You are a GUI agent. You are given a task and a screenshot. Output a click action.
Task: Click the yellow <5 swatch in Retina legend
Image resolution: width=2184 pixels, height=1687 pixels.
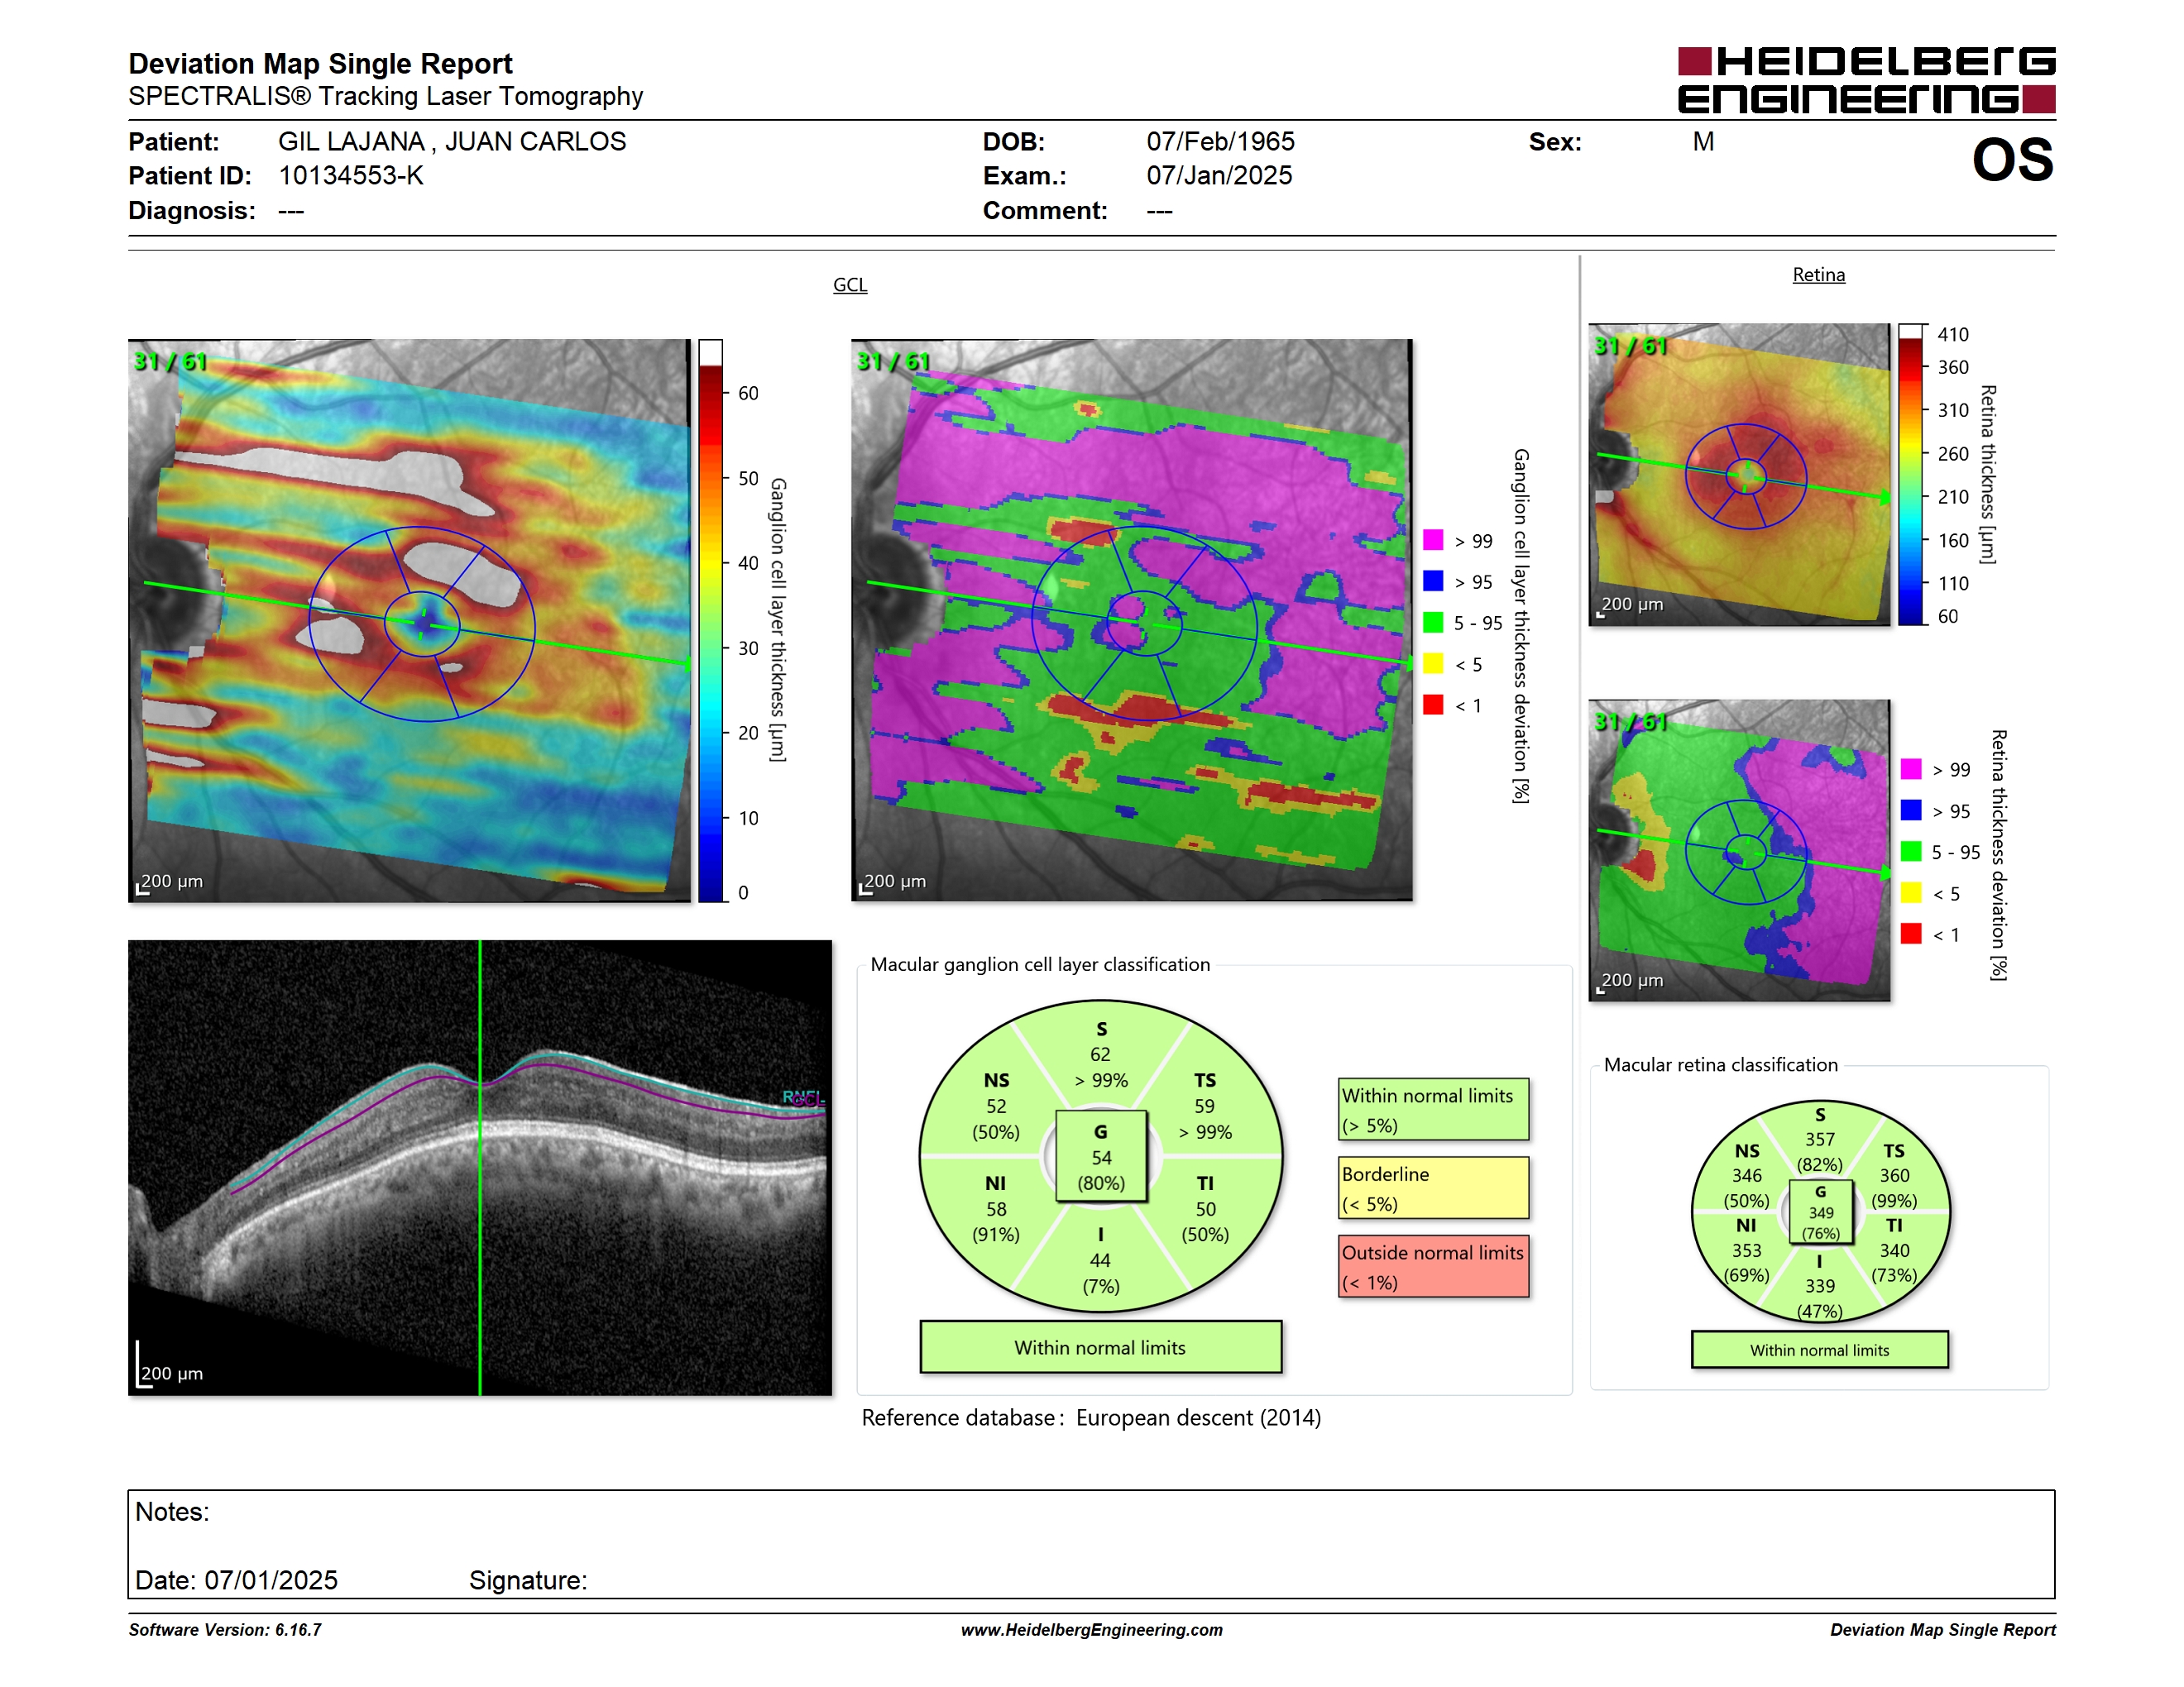[x=1911, y=892]
